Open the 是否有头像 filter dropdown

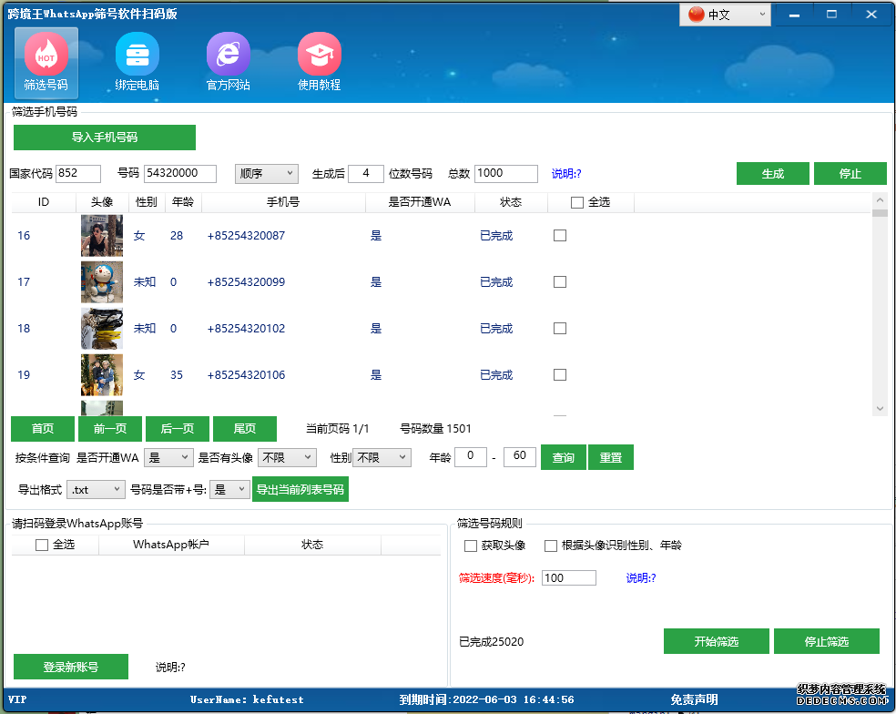[x=287, y=457]
